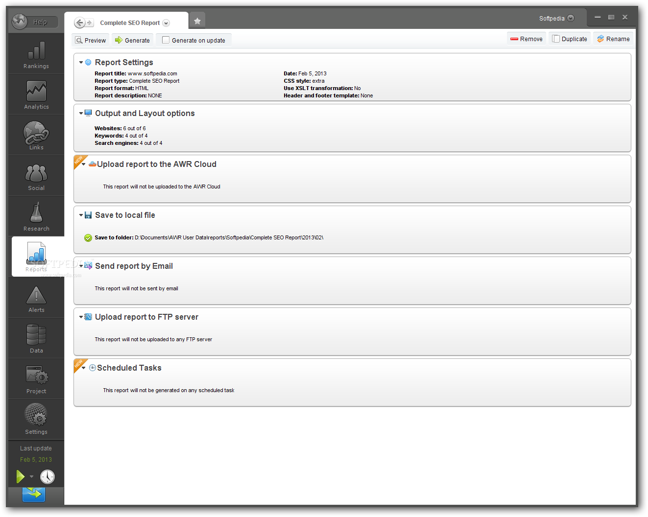Click the Keywords 4 out of 4 line
Viewport: 648px width, 517px height.
point(121,136)
